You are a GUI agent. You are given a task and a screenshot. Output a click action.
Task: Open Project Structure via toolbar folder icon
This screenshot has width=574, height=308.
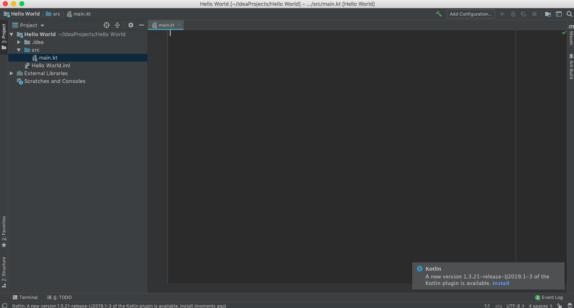[x=548, y=14]
